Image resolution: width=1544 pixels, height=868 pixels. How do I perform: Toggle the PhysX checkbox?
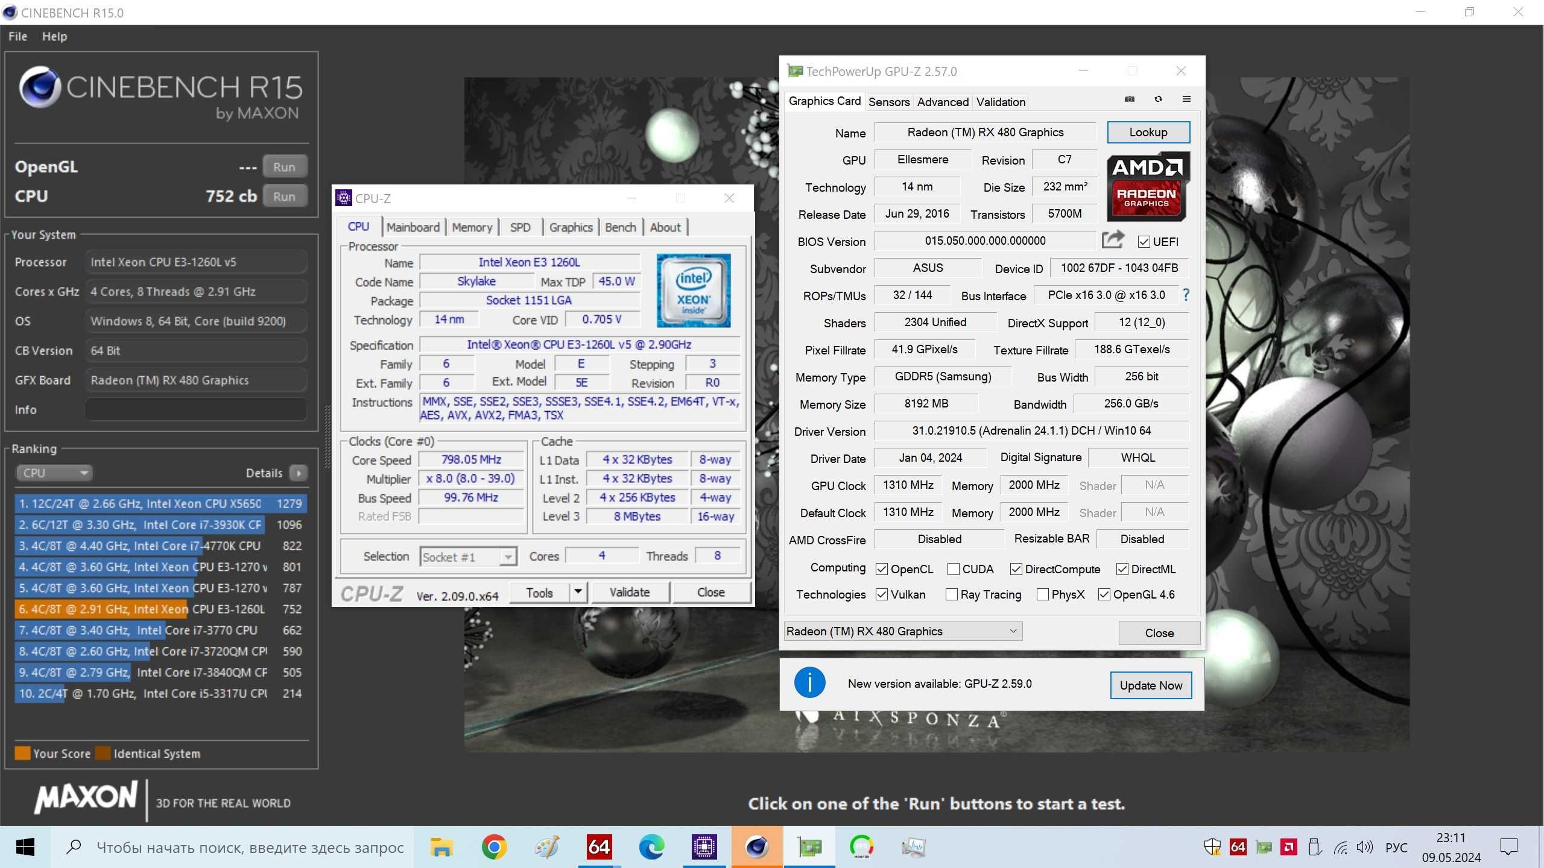(1043, 594)
